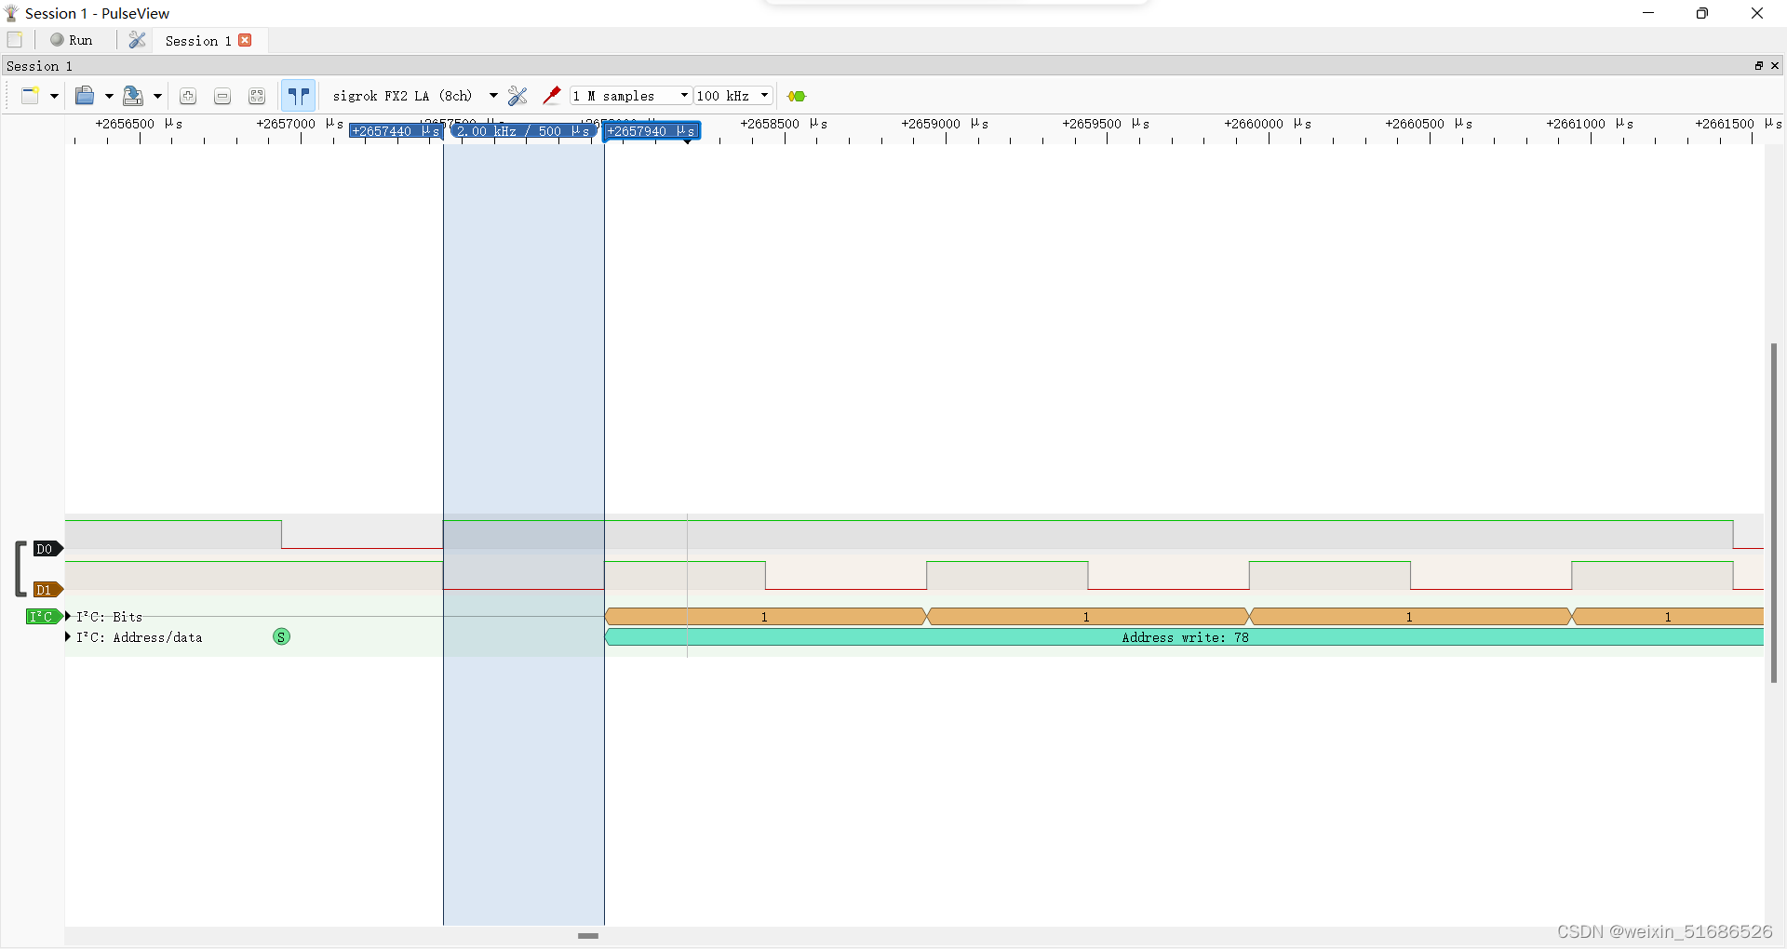Add protocol decoder via the yellow-green icon
1787x949 pixels.
(797, 96)
